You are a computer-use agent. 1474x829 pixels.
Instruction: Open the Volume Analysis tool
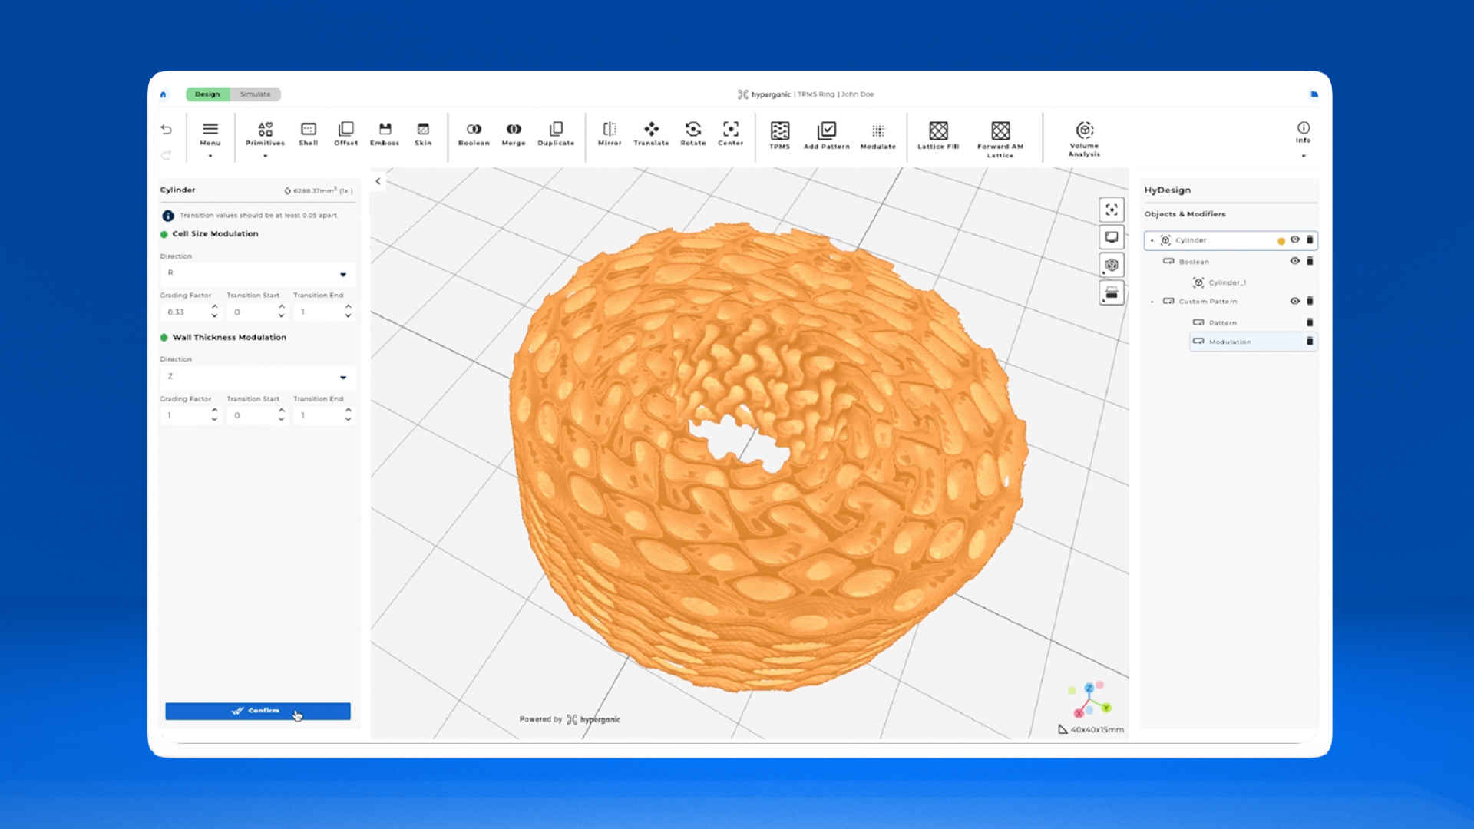coord(1084,130)
